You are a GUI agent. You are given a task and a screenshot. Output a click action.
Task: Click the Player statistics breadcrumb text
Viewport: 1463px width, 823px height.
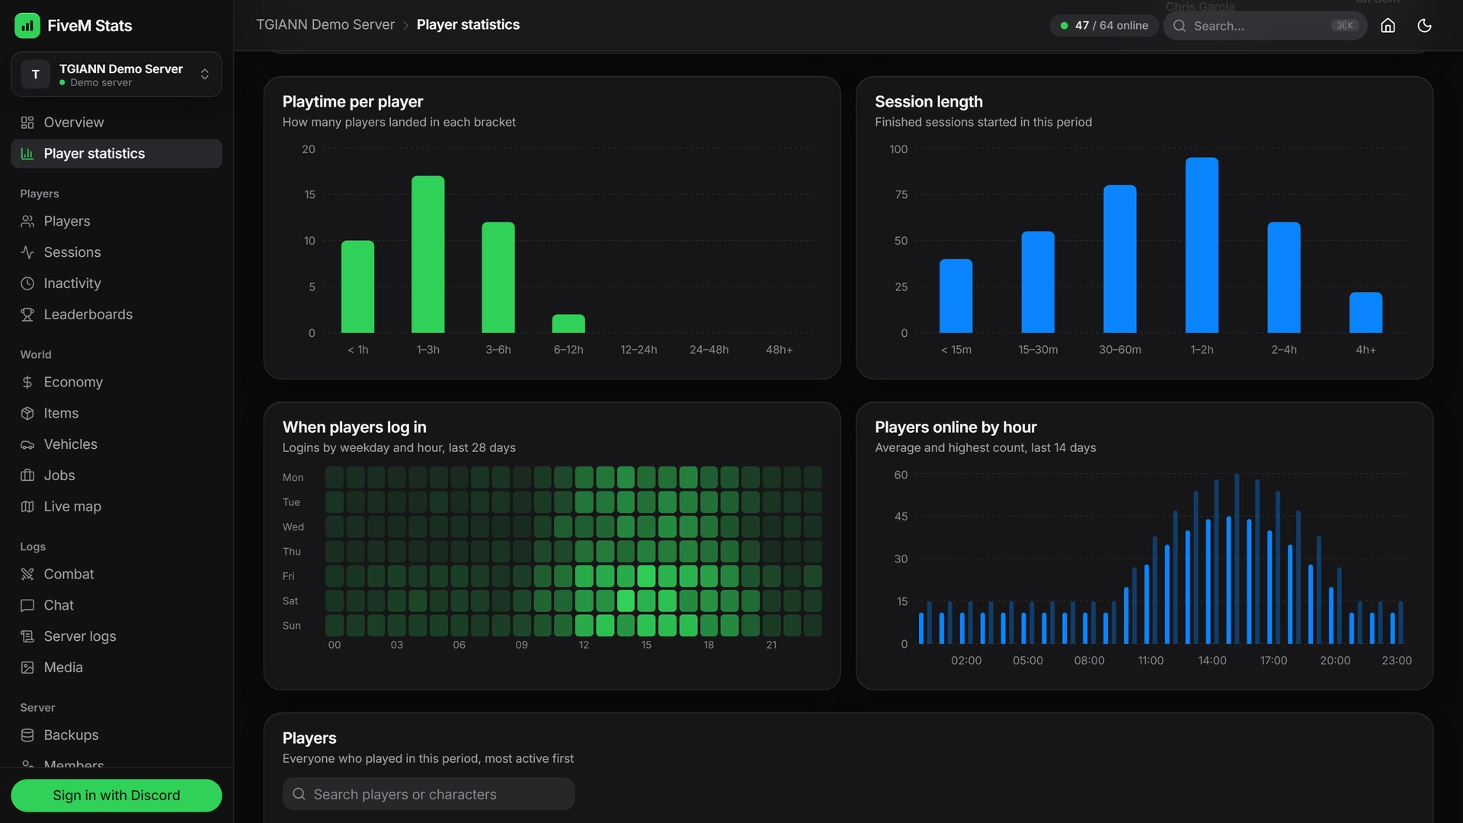click(x=468, y=24)
